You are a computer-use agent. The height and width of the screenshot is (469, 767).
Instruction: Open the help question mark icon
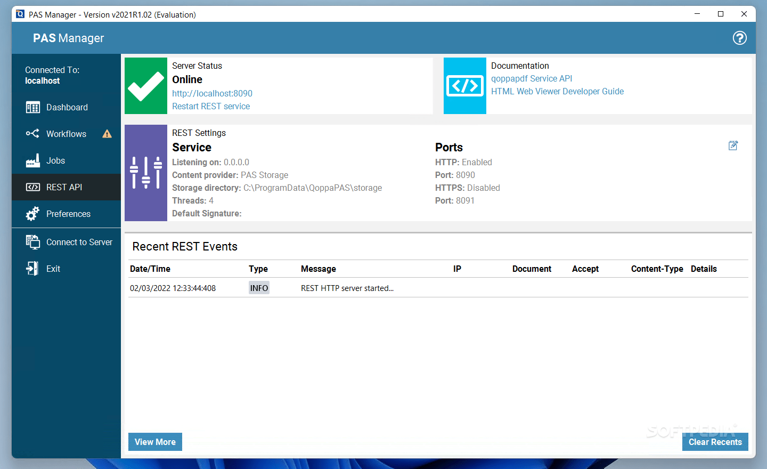click(739, 38)
